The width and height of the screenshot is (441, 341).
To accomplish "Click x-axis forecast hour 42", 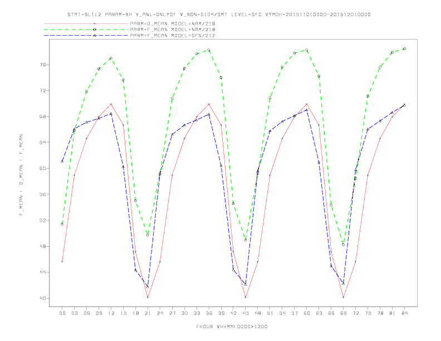I will click(233, 313).
